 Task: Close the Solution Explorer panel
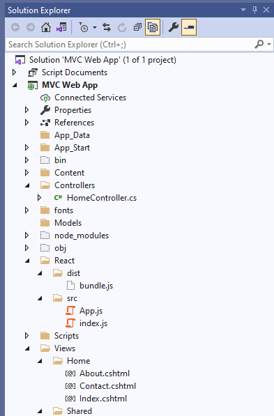tap(266, 10)
